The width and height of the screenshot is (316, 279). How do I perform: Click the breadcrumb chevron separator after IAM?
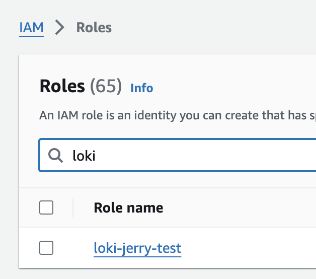click(x=60, y=28)
